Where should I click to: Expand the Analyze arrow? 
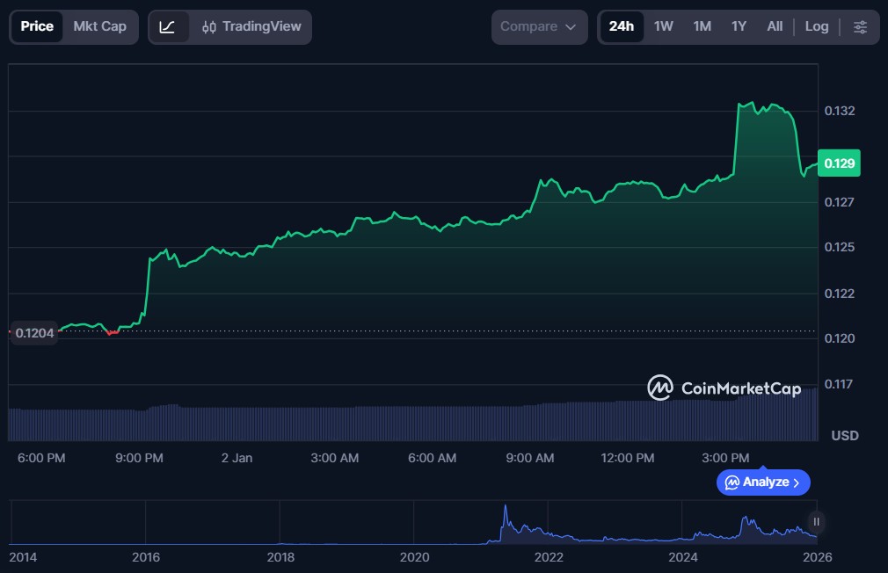click(x=797, y=482)
